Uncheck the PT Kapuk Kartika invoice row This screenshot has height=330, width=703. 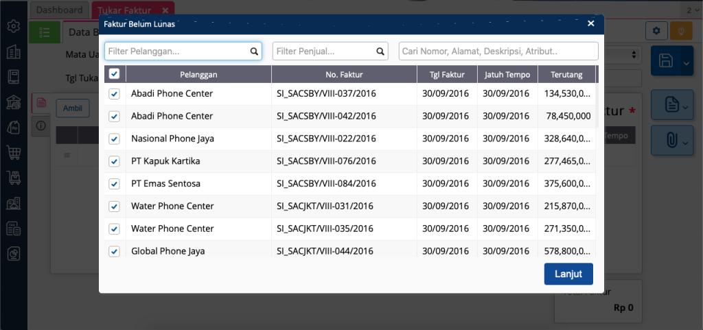click(115, 161)
